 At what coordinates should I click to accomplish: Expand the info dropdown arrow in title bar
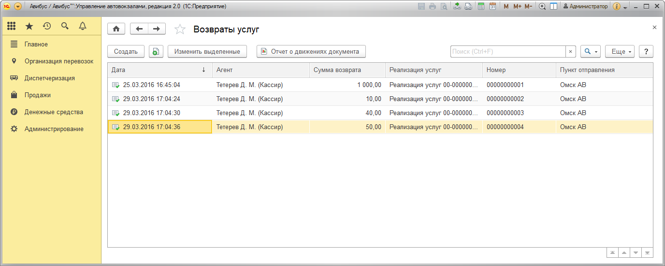click(x=625, y=7)
